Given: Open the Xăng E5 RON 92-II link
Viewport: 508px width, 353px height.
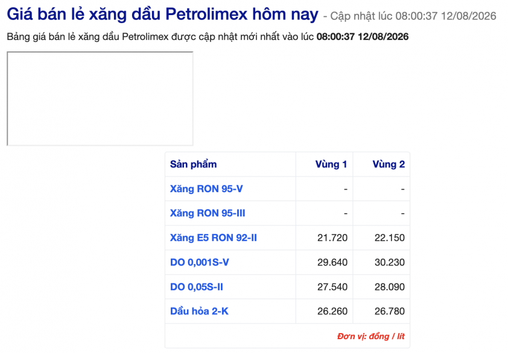Looking at the screenshot, I should [x=214, y=238].
